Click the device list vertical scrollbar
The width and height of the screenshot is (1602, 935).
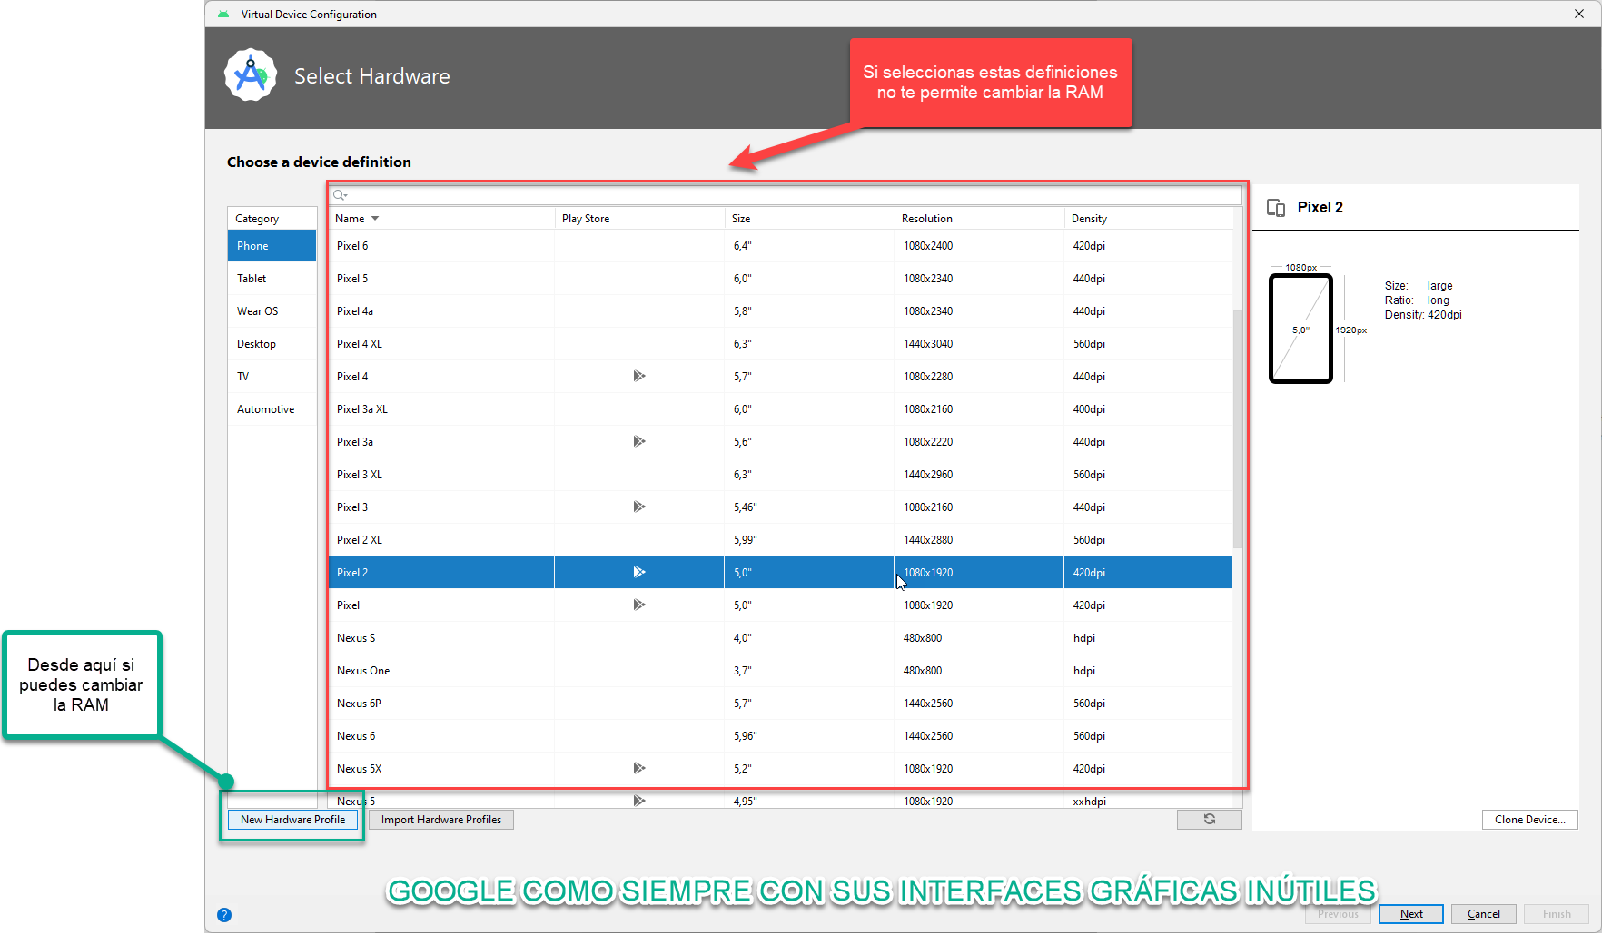click(x=1237, y=428)
